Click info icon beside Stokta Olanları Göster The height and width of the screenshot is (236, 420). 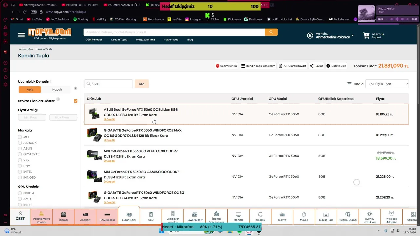pyautogui.click(x=58, y=99)
